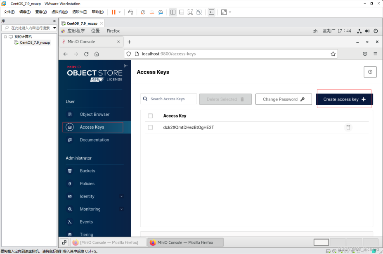Image resolution: width=383 pixels, height=254 pixels.
Task: Collapse the MinIO sidebar menu
Action: pos(126,66)
